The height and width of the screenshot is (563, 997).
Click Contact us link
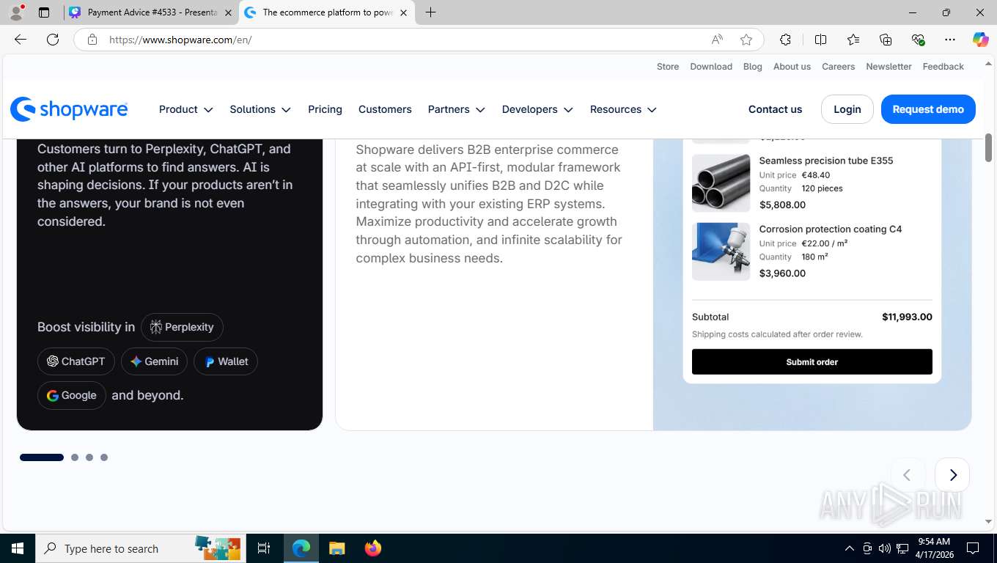775,109
